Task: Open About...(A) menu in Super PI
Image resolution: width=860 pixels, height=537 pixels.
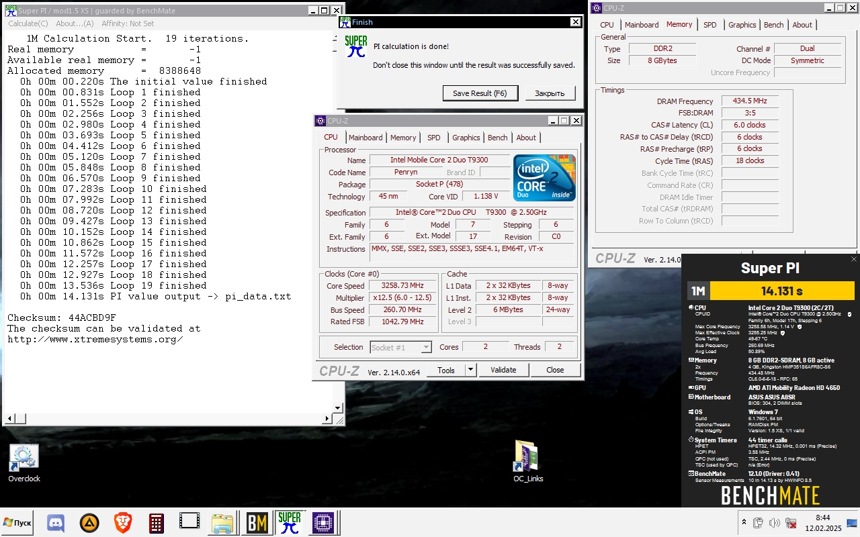Action: click(75, 23)
